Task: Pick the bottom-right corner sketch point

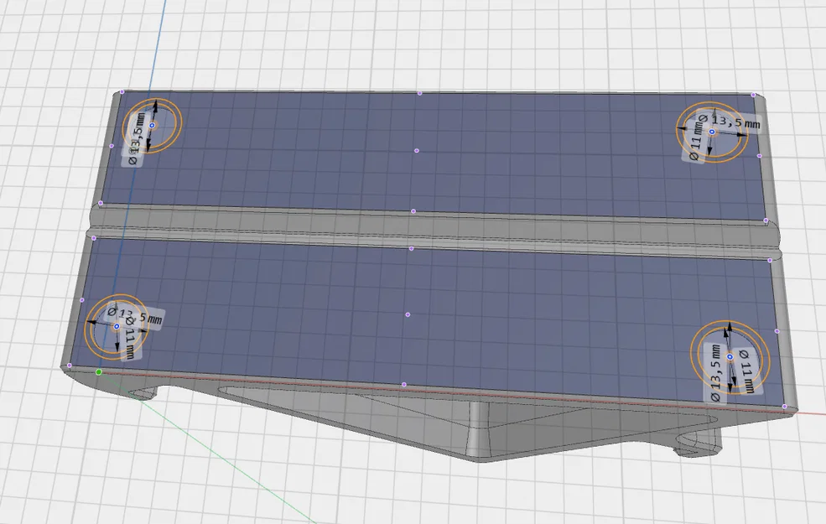Action: pyautogui.click(x=785, y=407)
